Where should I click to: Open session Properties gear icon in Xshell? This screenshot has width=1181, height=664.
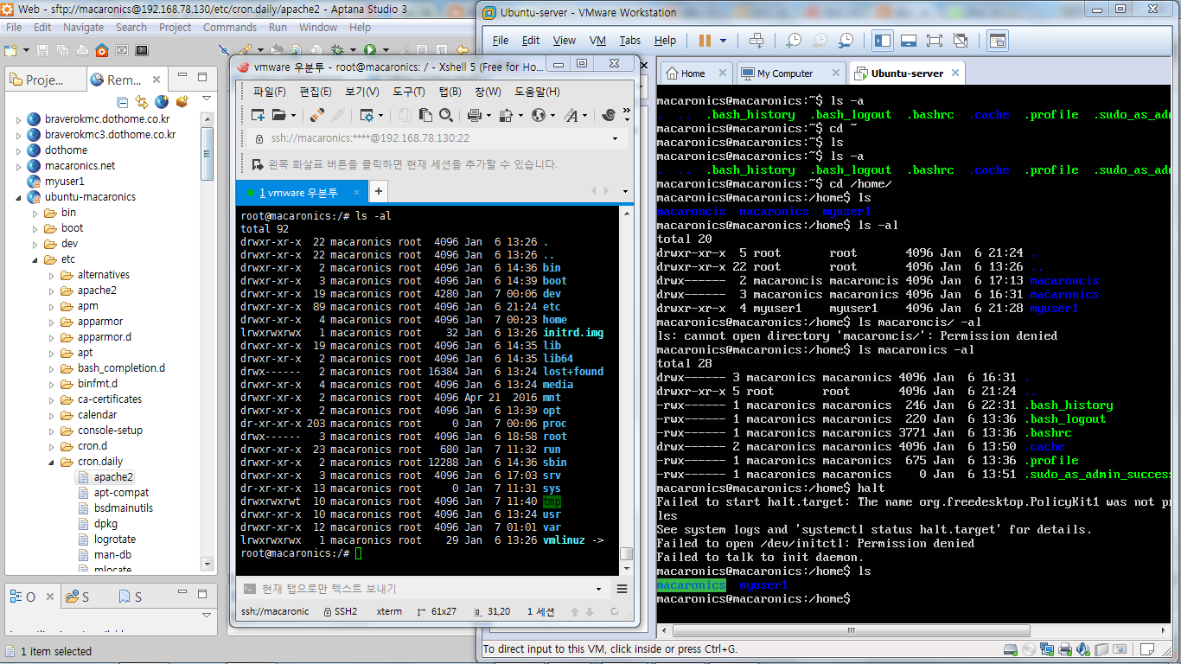(366, 115)
